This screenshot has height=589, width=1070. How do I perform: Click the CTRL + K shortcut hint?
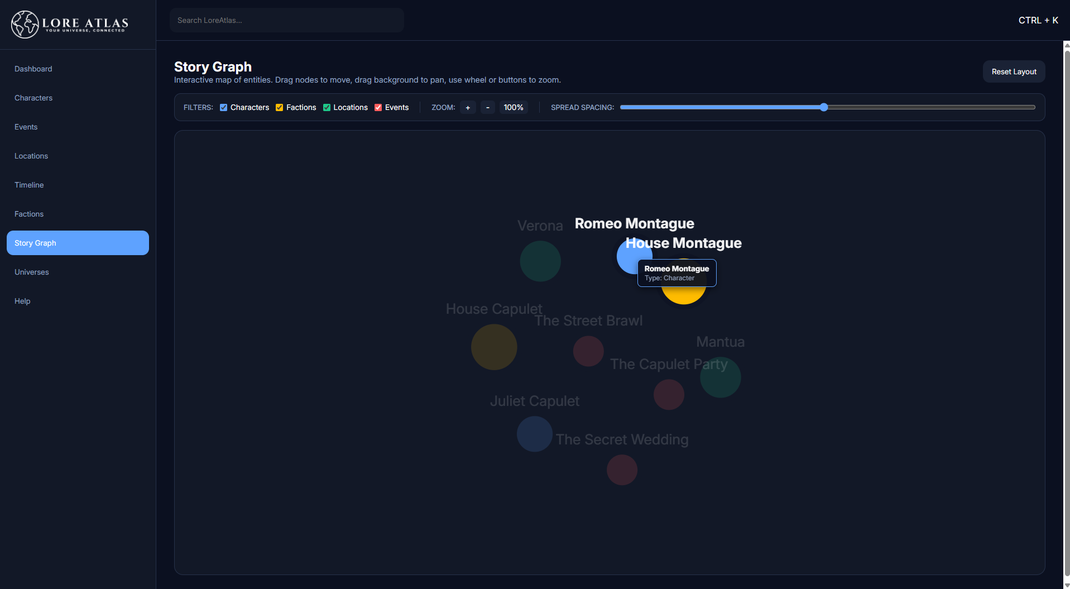pos(1038,20)
